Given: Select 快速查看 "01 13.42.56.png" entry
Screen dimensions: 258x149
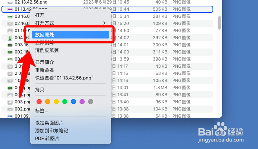Looking at the screenshot, I should pyautogui.click(x=64, y=78).
